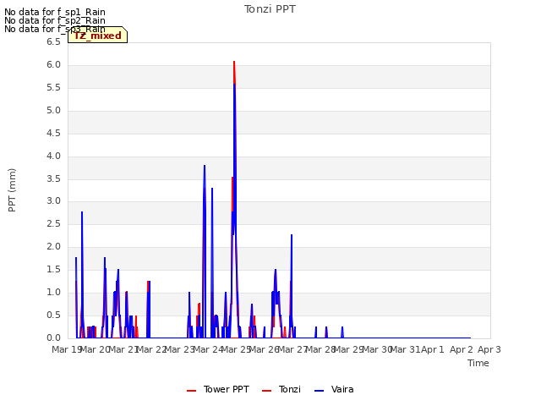Click the Tonzi PPT chart title
Image resolution: width=541 pixels, height=406 pixels.
[270, 9]
